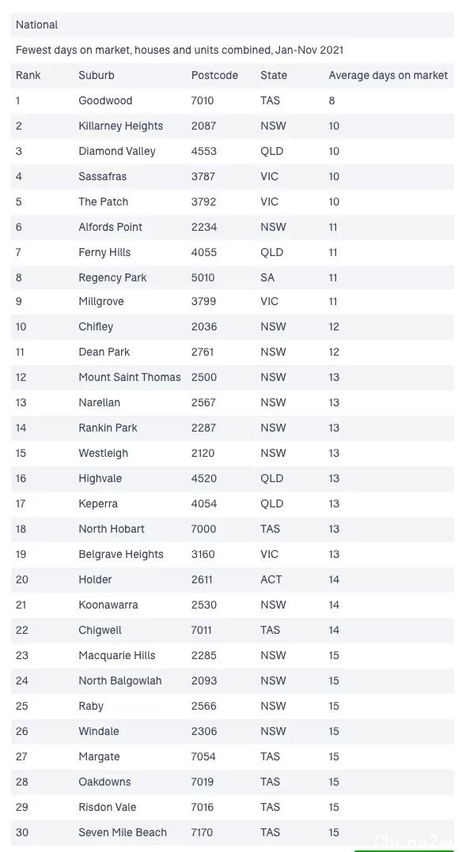Click Diamond Valley in the table
Screen dimensions: 462x852
(x=117, y=151)
